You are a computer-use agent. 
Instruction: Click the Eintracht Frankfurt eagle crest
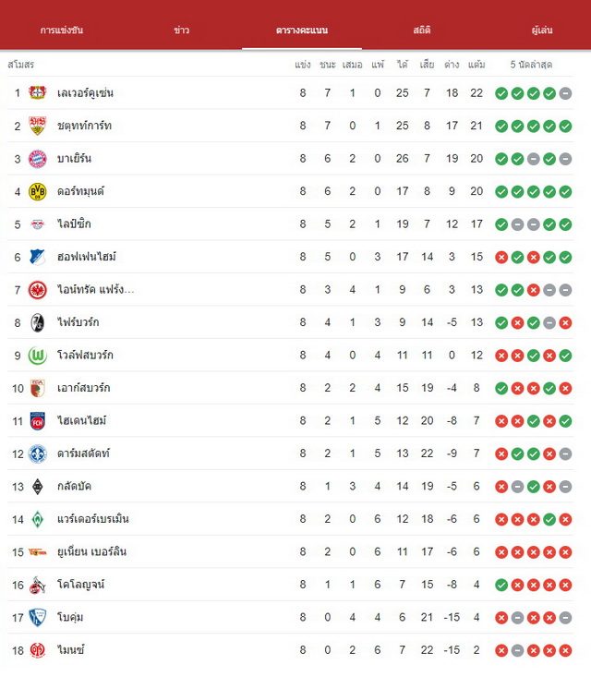coord(38,290)
